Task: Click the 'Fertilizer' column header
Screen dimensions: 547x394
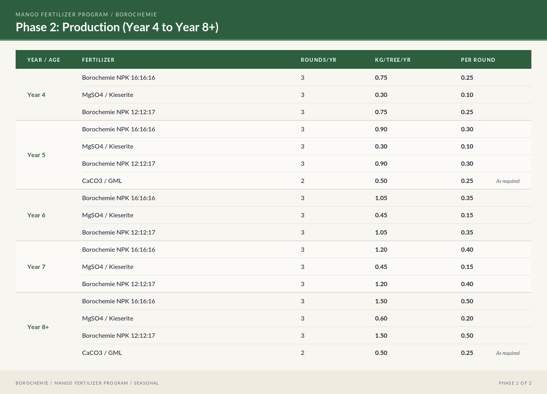Action: pyautogui.click(x=98, y=60)
